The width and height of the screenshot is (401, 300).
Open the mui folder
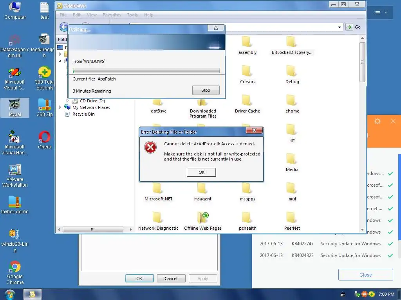tap(292, 192)
